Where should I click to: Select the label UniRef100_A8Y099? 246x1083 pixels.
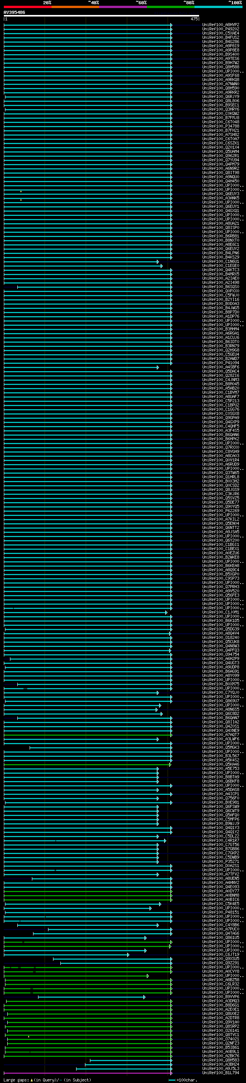tap(221, 676)
